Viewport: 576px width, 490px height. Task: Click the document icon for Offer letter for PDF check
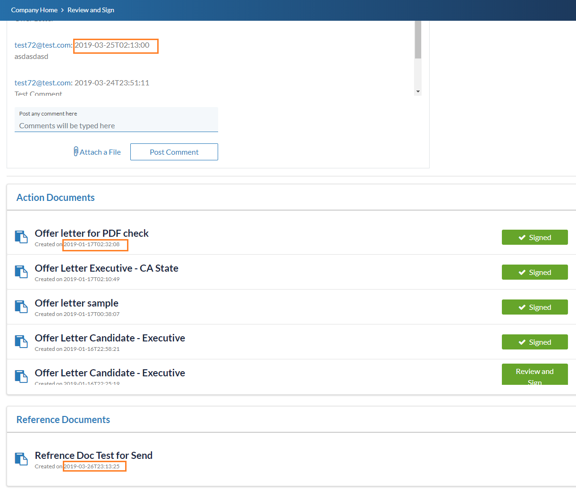tap(21, 237)
